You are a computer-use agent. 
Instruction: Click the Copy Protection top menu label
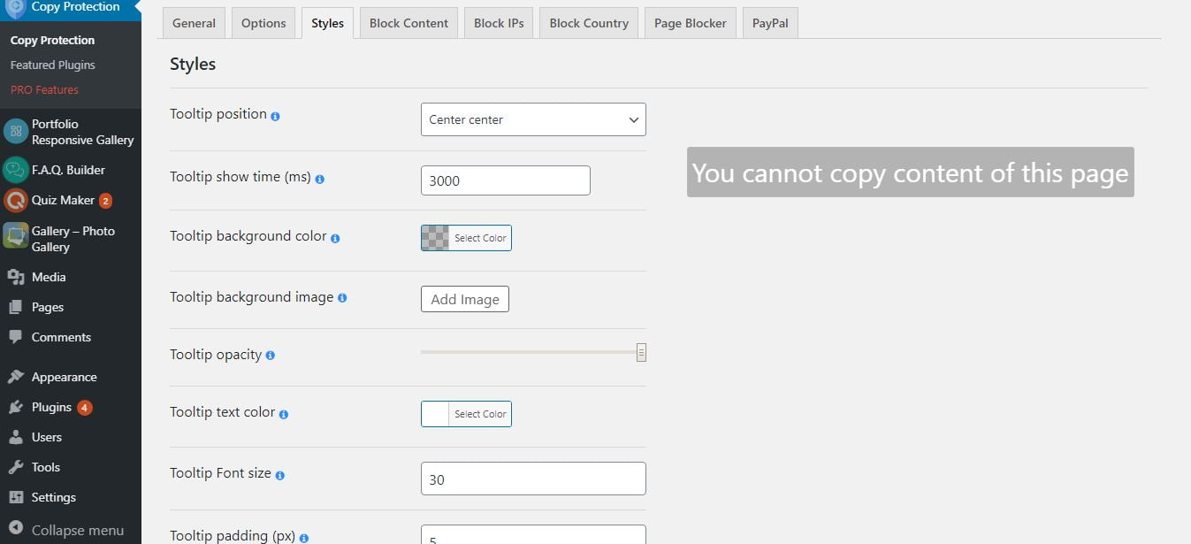pos(75,7)
